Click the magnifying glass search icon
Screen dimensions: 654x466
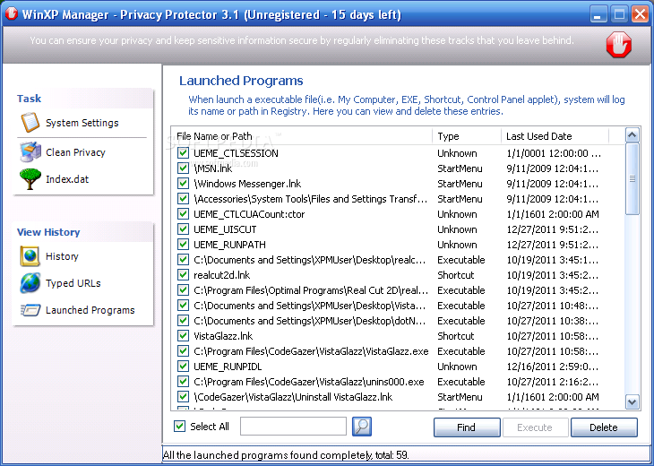tap(362, 427)
